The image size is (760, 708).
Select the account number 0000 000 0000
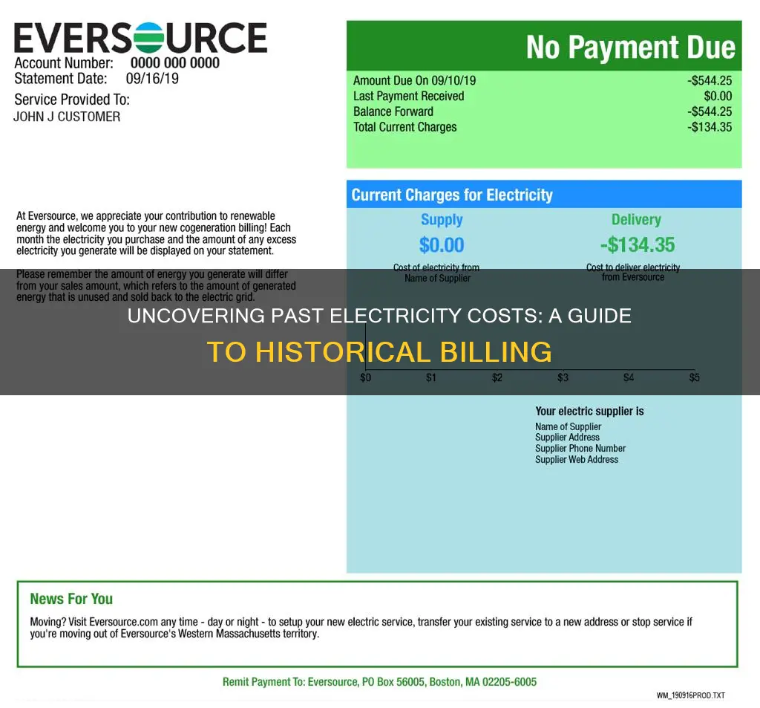click(175, 62)
